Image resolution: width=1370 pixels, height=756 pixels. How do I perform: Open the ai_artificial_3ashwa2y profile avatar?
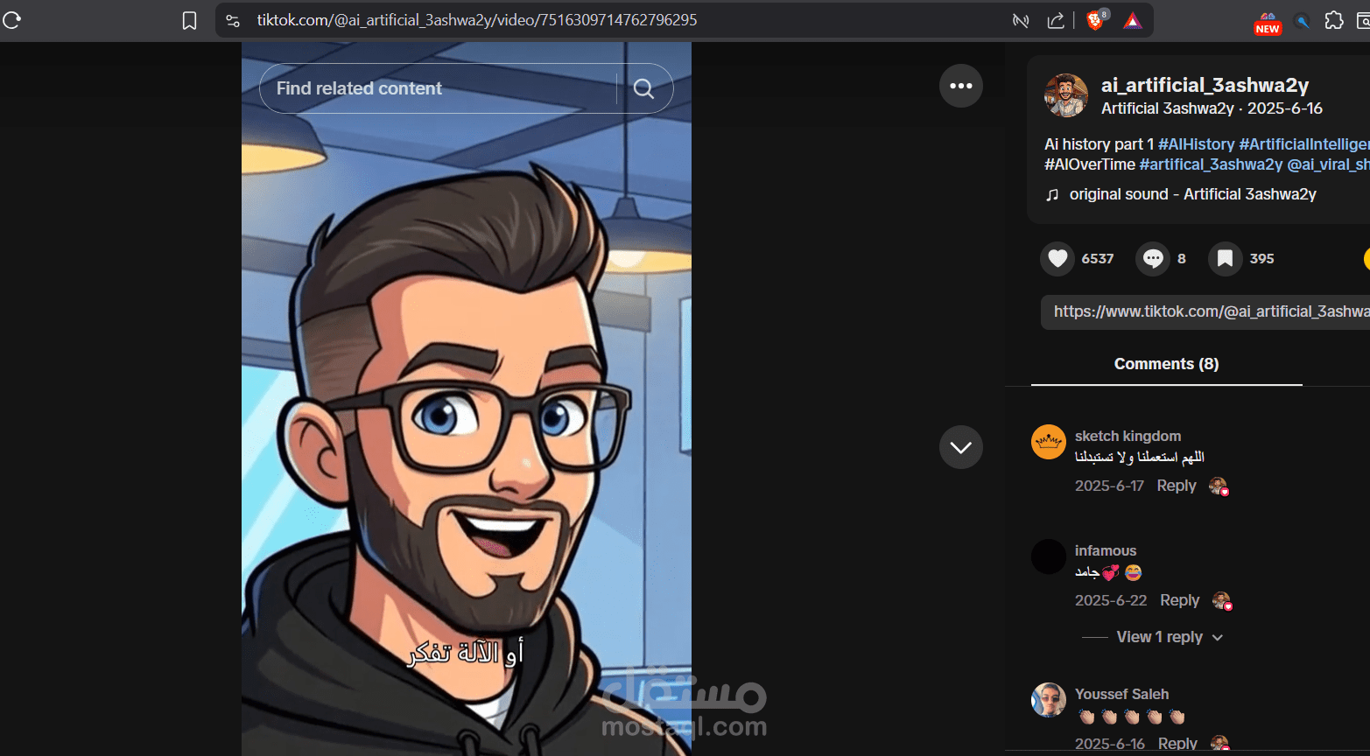coord(1066,95)
